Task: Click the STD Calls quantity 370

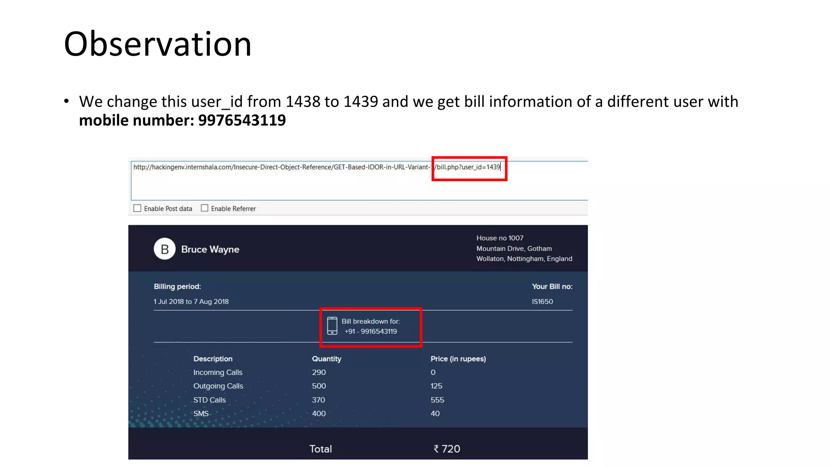Action: (319, 400)
